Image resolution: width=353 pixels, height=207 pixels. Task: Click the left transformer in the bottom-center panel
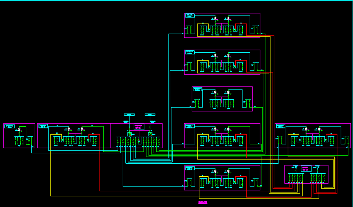215,171
